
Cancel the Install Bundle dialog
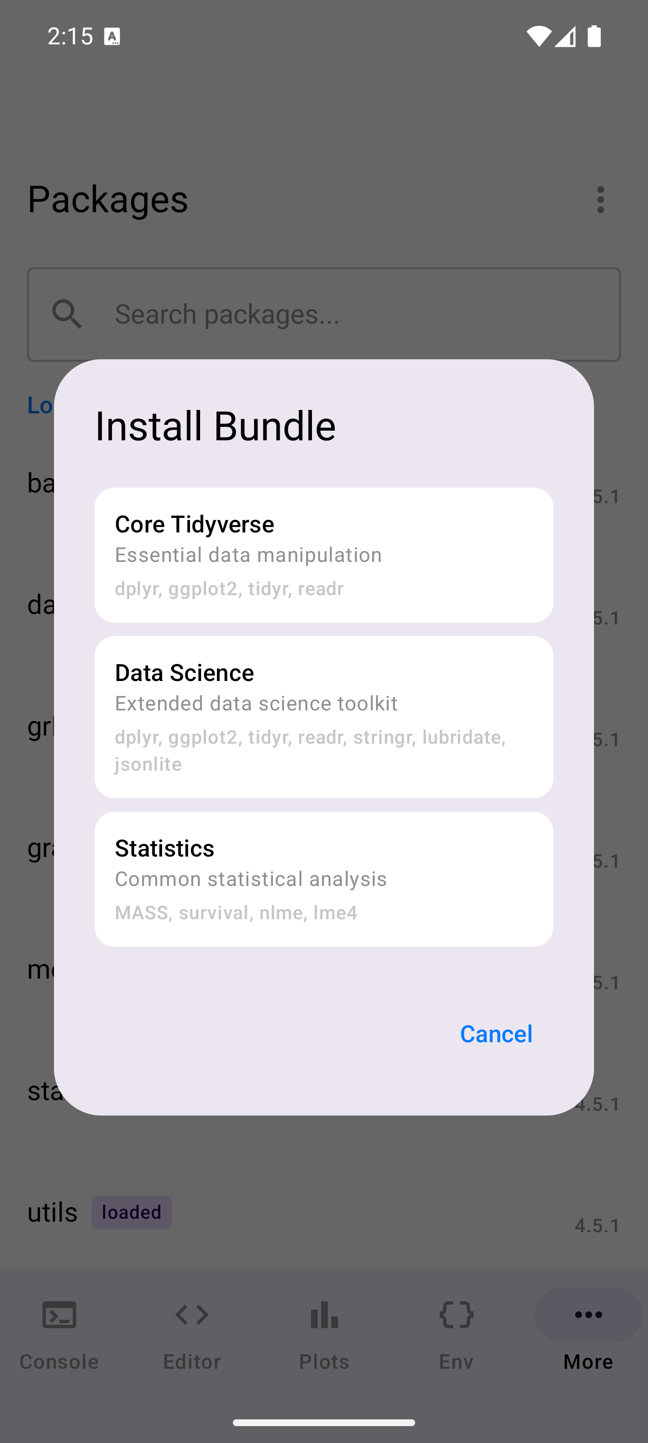point(496,1034)
